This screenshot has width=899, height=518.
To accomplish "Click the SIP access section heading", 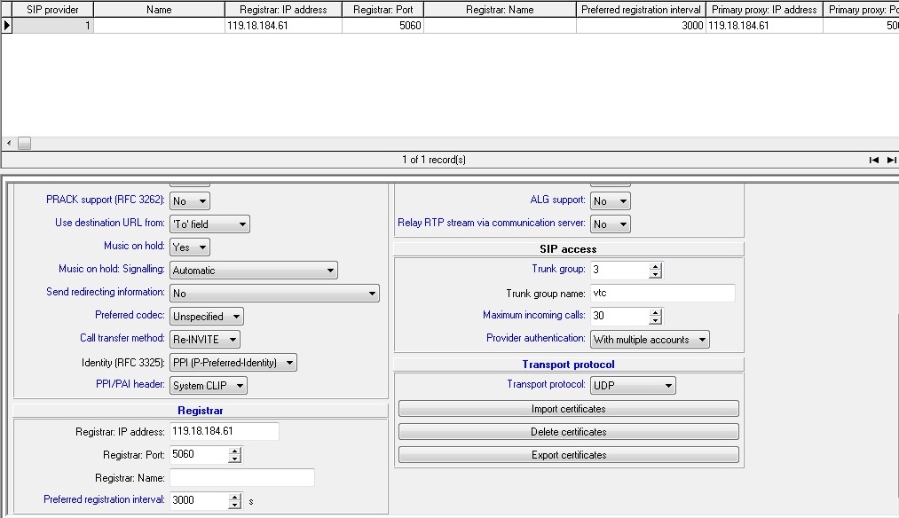I will coord(568,249).
